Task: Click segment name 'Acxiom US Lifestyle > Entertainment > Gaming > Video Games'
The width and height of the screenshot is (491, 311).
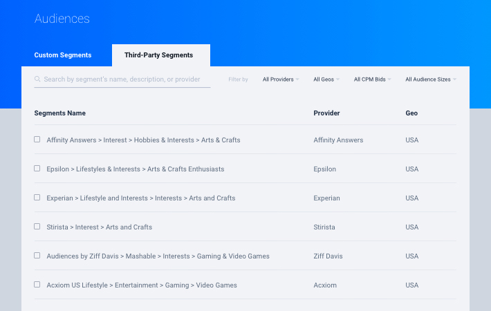Action: tap(142, 285)
